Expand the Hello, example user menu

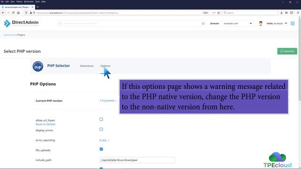[277, 23]
